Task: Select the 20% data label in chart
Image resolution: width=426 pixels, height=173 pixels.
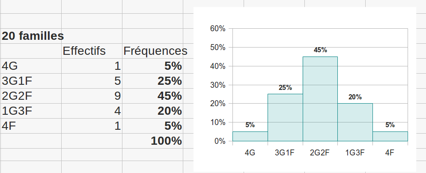Action: tap(355, 97)
